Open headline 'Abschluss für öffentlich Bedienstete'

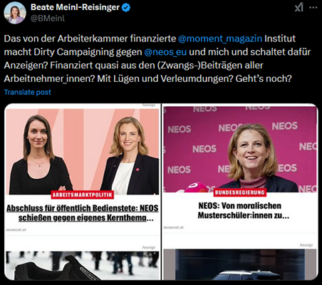(83, 213)
